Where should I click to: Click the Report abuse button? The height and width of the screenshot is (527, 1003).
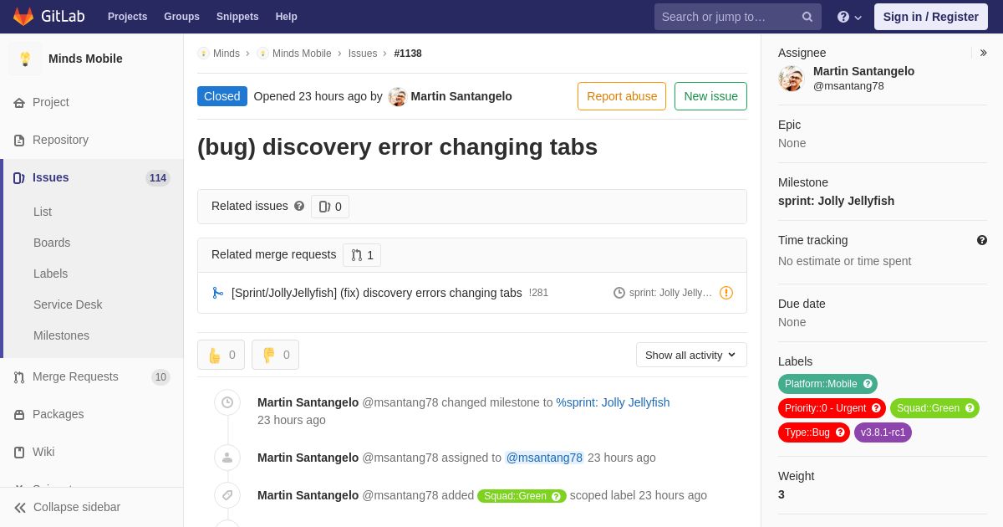click(622, 96)
